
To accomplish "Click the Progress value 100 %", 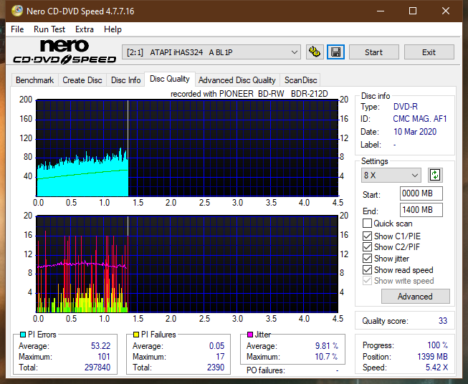I will (x=438, y=345).
